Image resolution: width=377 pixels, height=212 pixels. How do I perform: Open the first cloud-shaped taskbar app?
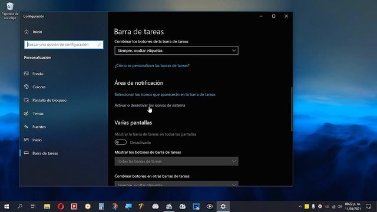coord(156,207)
